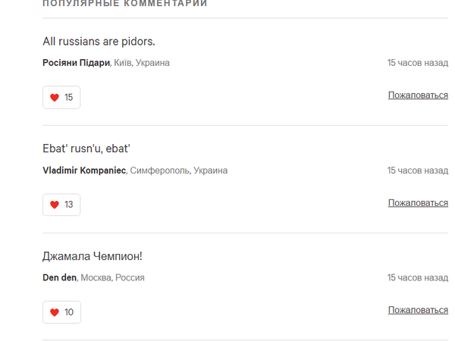Click the Київ, Украина location text
The width and height of the screenshot is (455, 341).
tap(142, 63)
